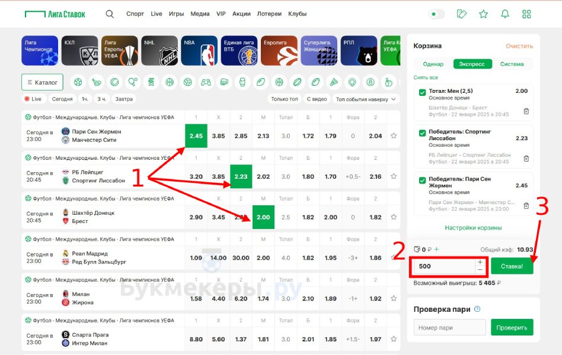Viewport: 562px width, 355px height.
Task: Filter events by Завтра
Action: (x=124, y=99)
